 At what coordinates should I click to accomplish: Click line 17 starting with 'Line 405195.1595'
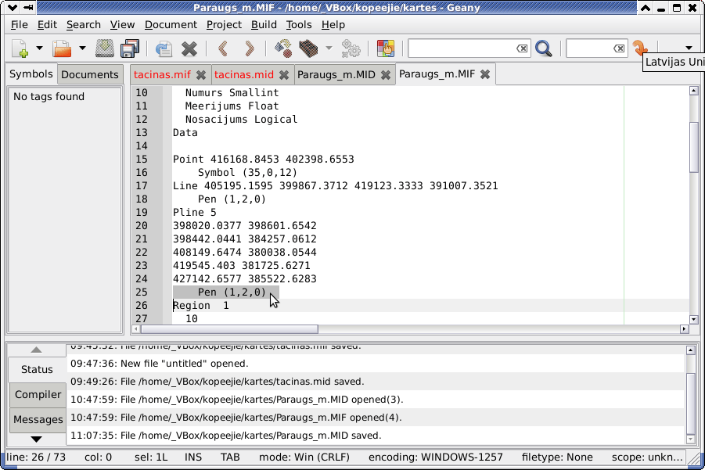[x=336, y=186]
